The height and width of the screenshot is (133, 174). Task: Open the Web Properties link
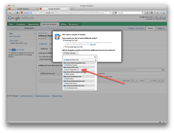pos(15,36)
